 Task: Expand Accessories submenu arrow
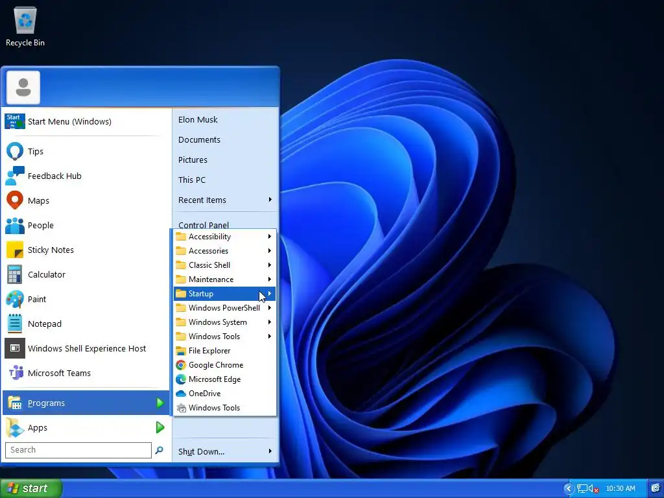click(269, 251)
